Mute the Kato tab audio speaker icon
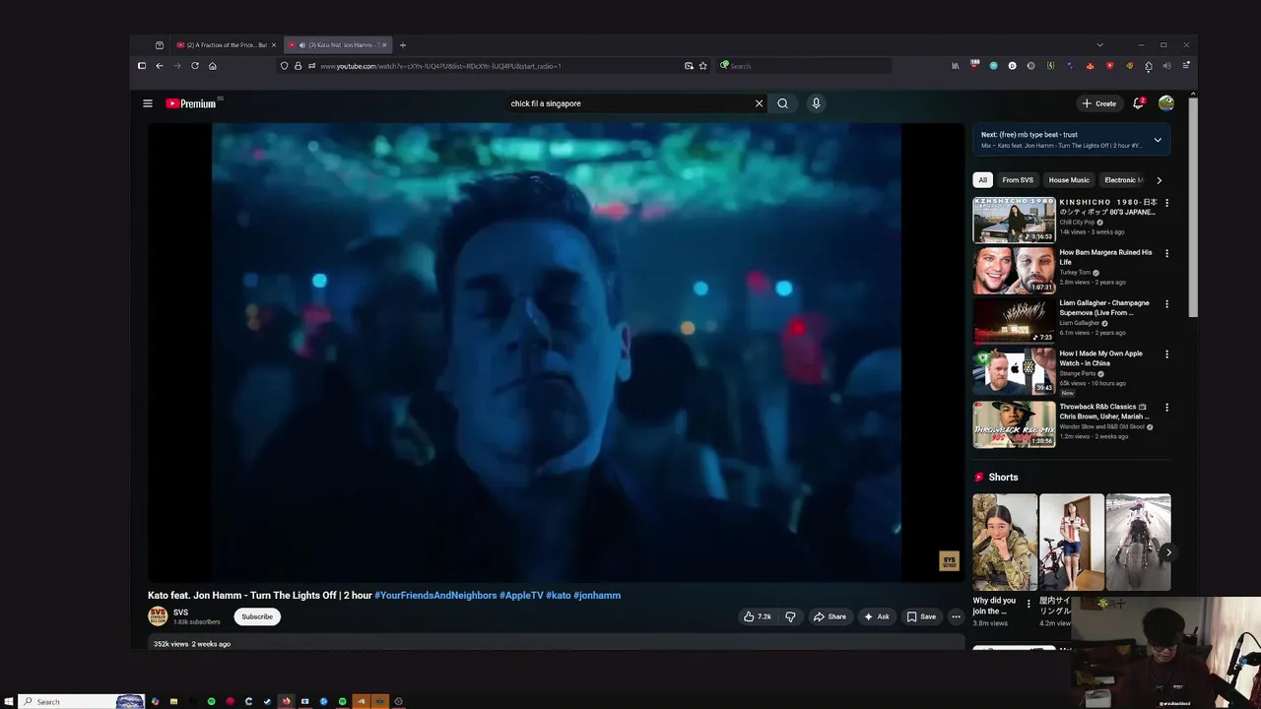Screen dimensions: 1261x709 [301, 45]
